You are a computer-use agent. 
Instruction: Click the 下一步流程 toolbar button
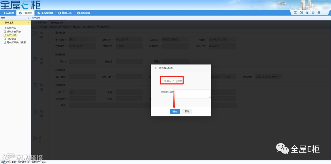point(40,27)
